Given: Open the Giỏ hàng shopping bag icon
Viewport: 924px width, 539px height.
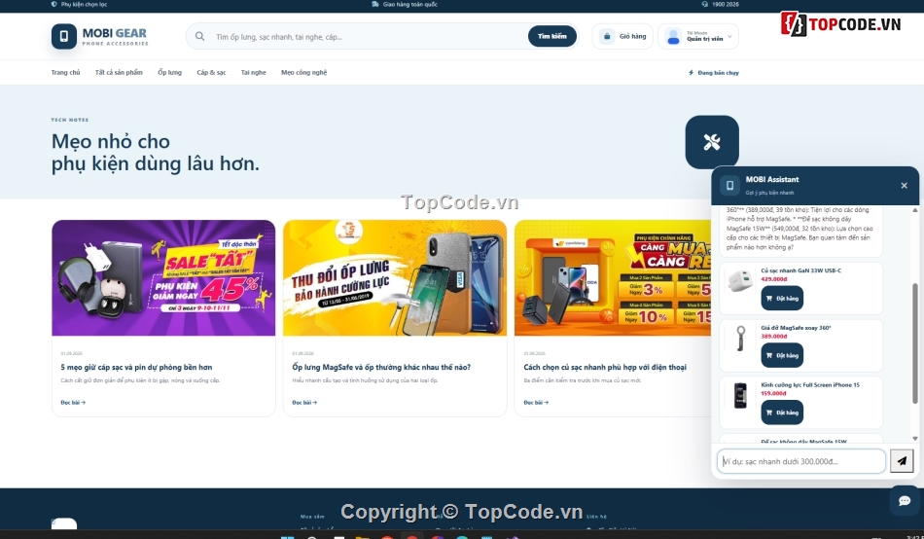Looking at the screenshot, I should click(x=607, y=37).
